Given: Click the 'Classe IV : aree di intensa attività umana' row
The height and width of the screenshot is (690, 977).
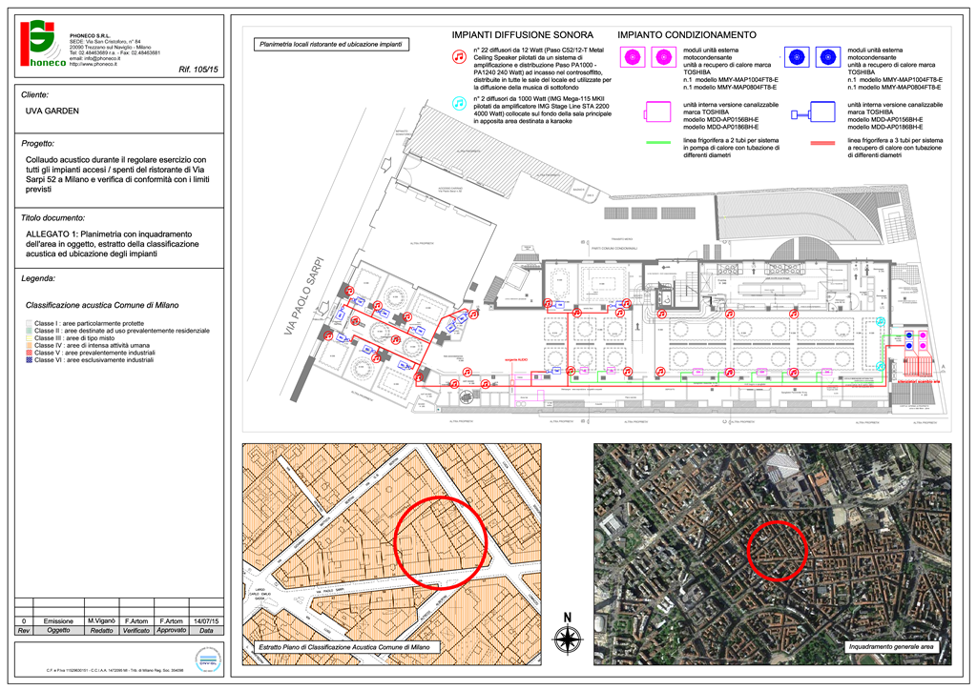Looking at the screenshot, I should click(x=88, y=345).
